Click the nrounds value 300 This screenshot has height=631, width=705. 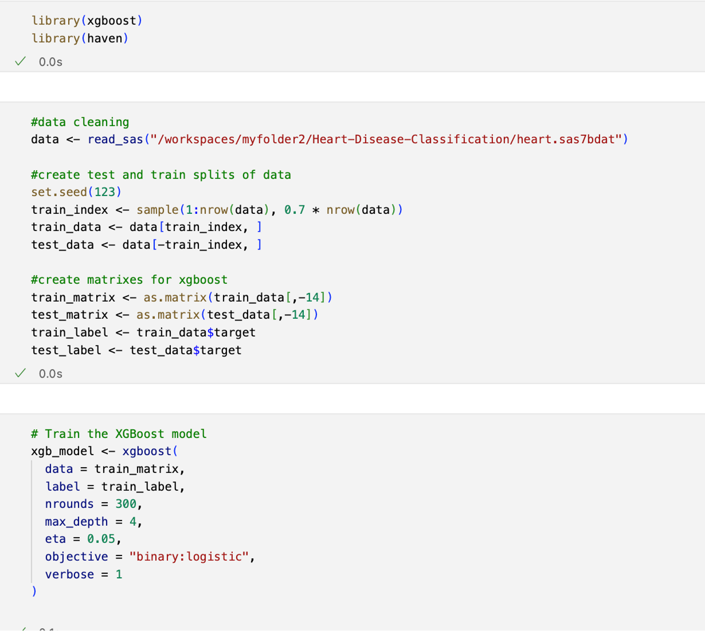click(126, 504)
